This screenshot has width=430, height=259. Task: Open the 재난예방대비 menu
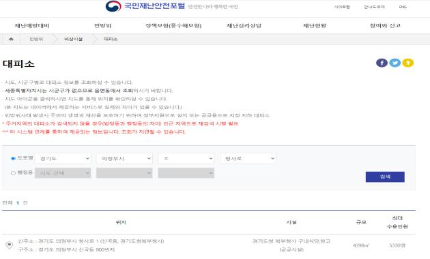tap(32, 26)
